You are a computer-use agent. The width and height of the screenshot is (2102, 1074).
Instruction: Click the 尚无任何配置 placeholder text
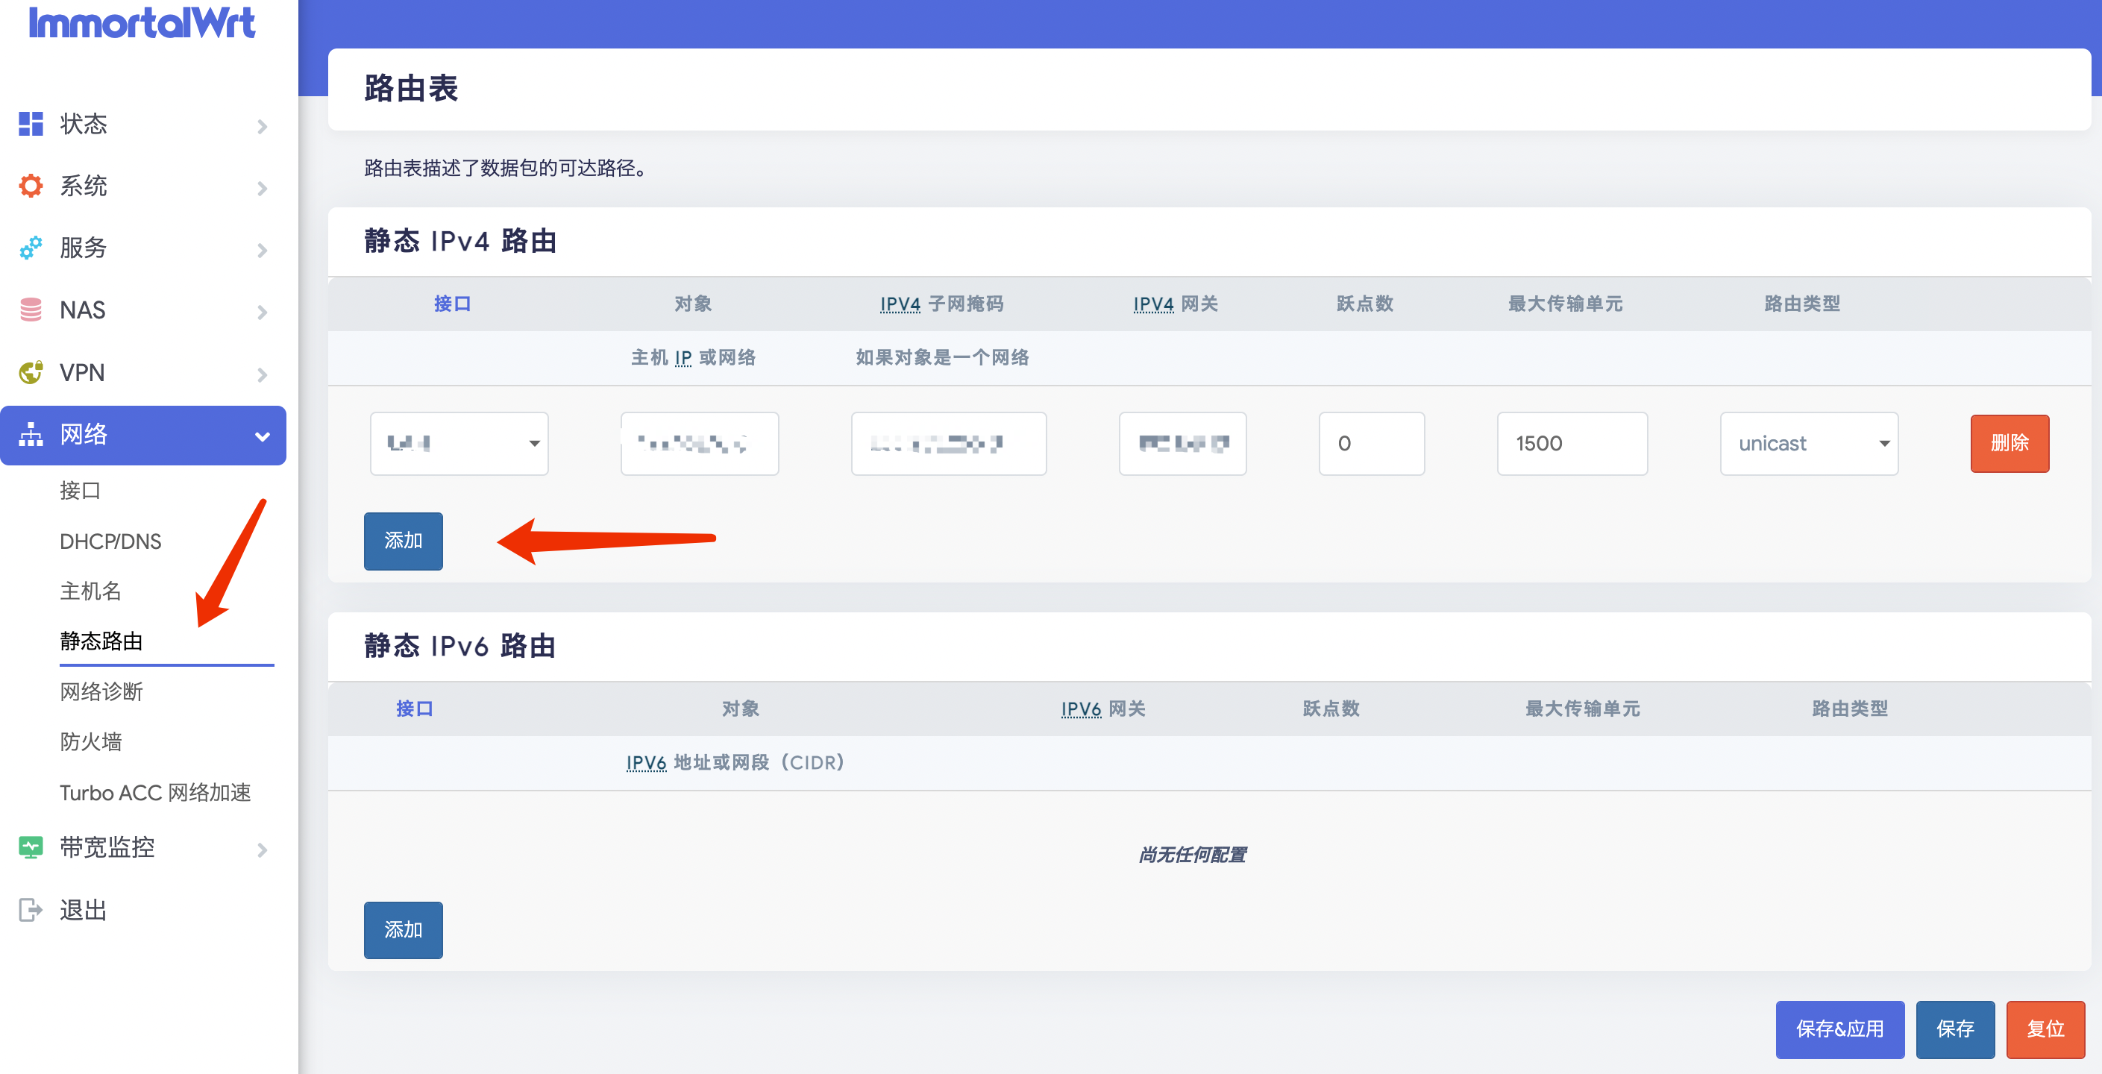[x=1192, y=855]
